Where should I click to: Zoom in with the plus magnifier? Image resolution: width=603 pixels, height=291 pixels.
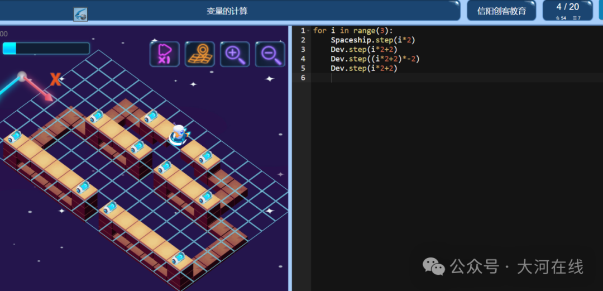pos(235,54)
